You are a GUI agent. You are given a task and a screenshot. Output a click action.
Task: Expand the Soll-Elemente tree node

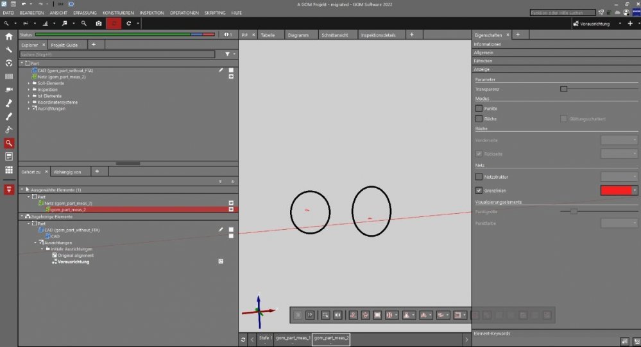coord(29,83)
